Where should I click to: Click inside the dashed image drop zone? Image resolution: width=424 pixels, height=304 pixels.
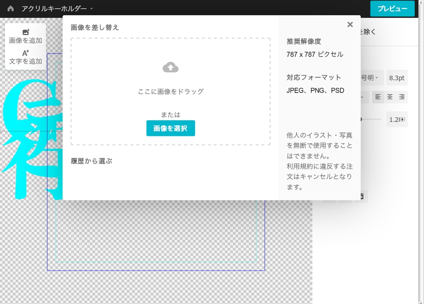tap(171, 92)
